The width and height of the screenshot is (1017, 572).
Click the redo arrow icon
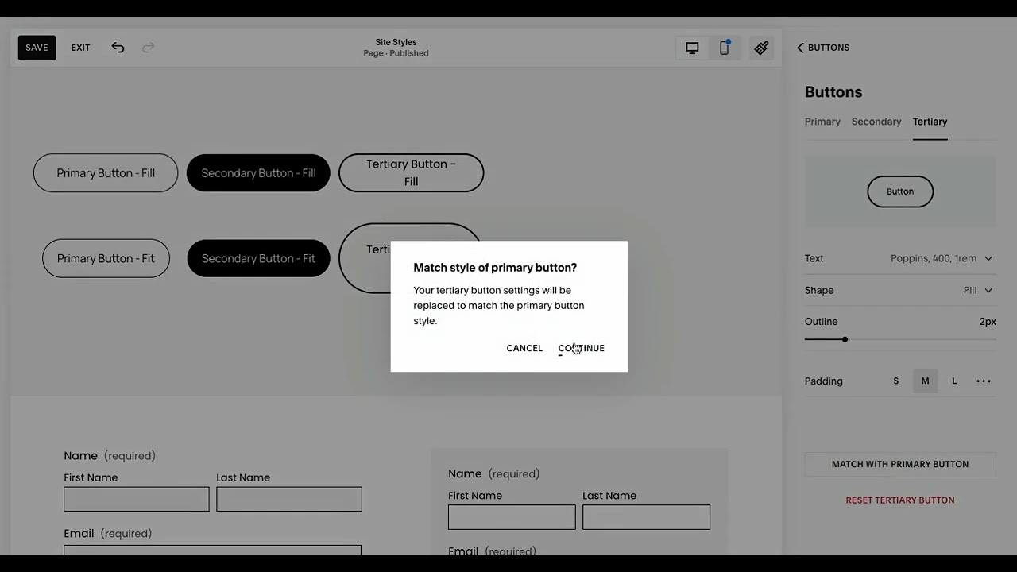point(148,48)
